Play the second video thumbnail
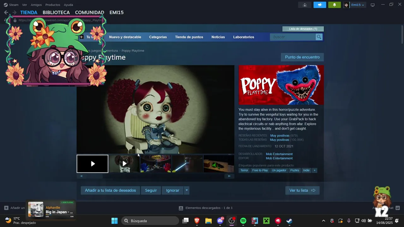The width and height of the screenshot is (404, 227). [x=124, y=164]
